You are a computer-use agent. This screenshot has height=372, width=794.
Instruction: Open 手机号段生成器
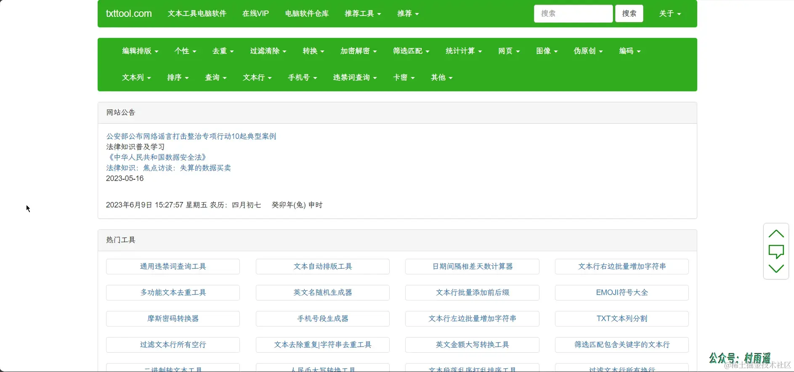point(323,319)
